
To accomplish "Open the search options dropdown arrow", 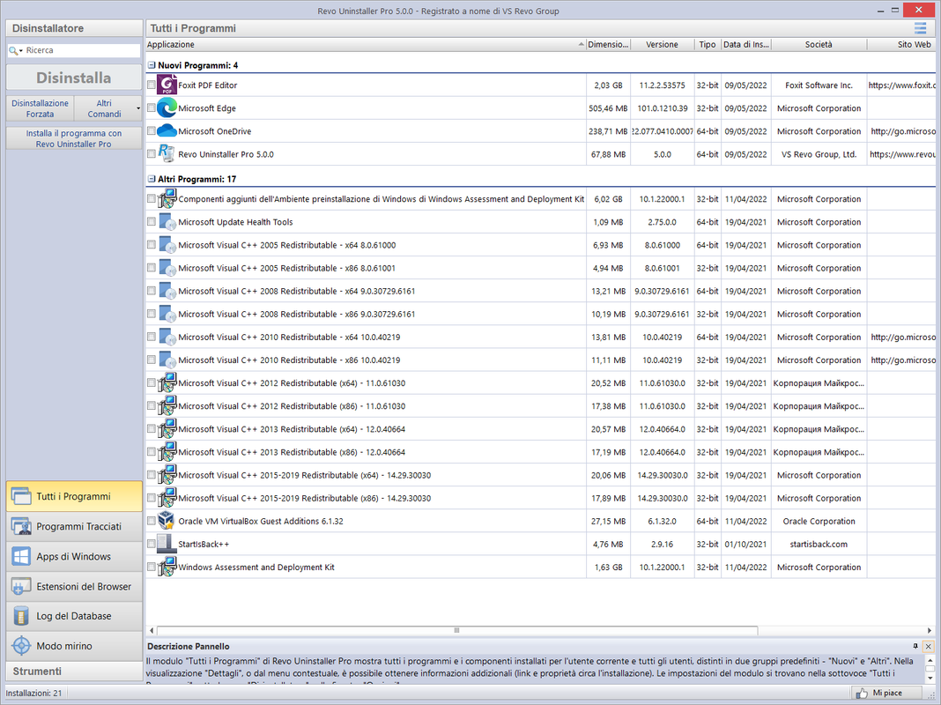I will click(x=21, y=51).
